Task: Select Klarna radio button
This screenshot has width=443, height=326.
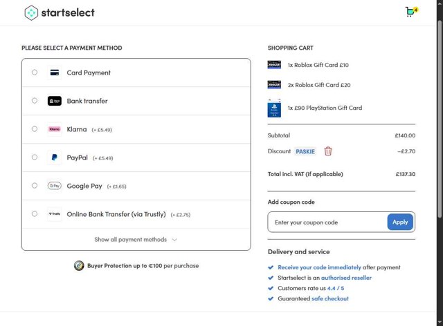Action: 35,129
